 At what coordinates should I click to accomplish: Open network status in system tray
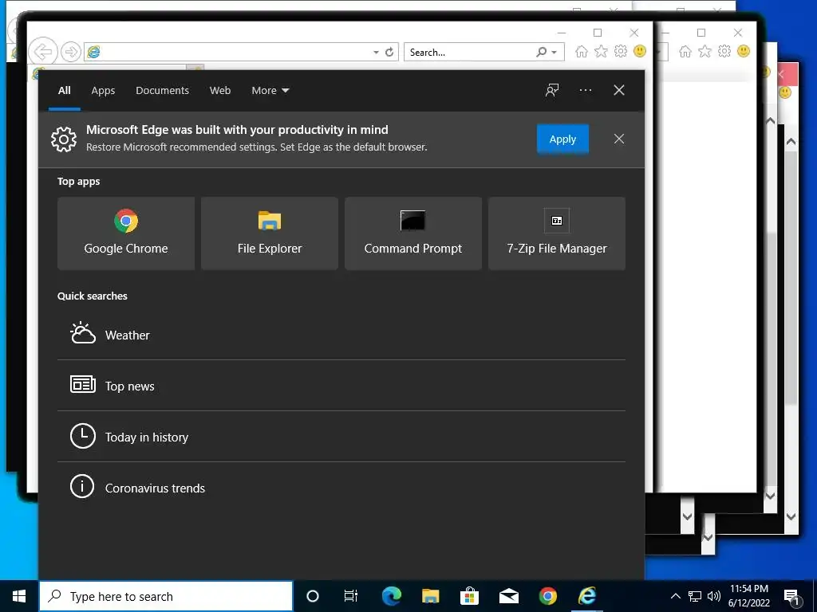[x=695, y=596]
